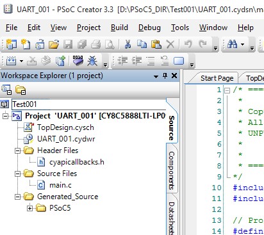Open the overflow arrow after the bookmark icon
264x235 pixels.
(192, 65)
